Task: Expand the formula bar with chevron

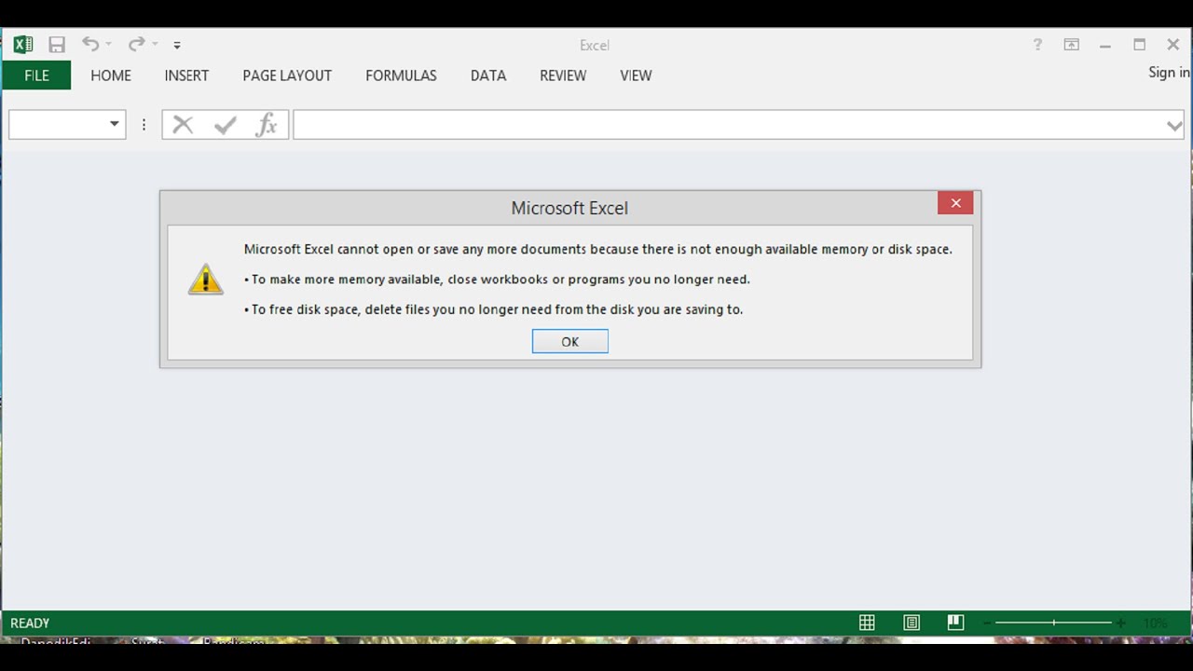Action: [1174, 125]
